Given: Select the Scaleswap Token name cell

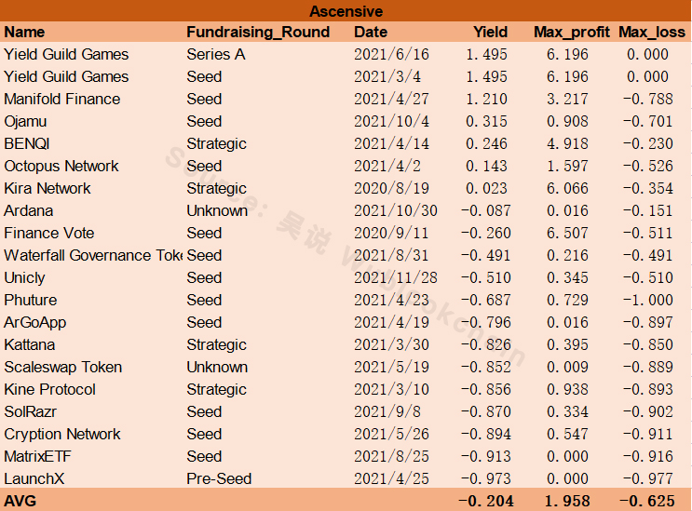Looking at the screenshot, I should click(x=63, y=367).
